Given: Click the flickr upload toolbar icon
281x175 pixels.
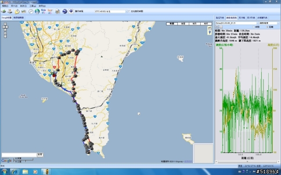Looking at the screenshot, I should pyautogui.click(x=43, y=11).
